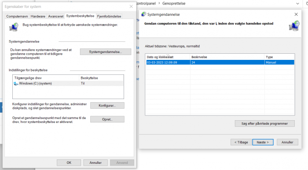Click the Windows (C:) drive icon
The height and width of the screenshot is (170, 308).
(16, 84)
